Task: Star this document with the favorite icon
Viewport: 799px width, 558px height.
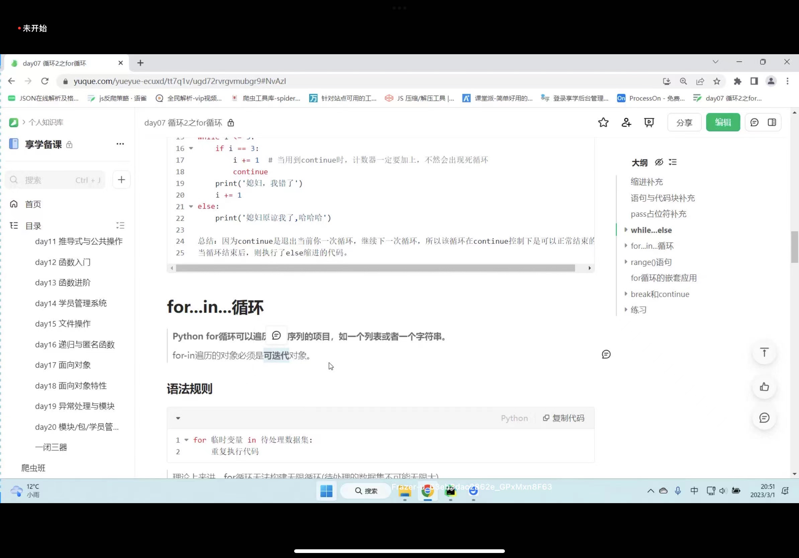Action: click(x=603, y=122)
